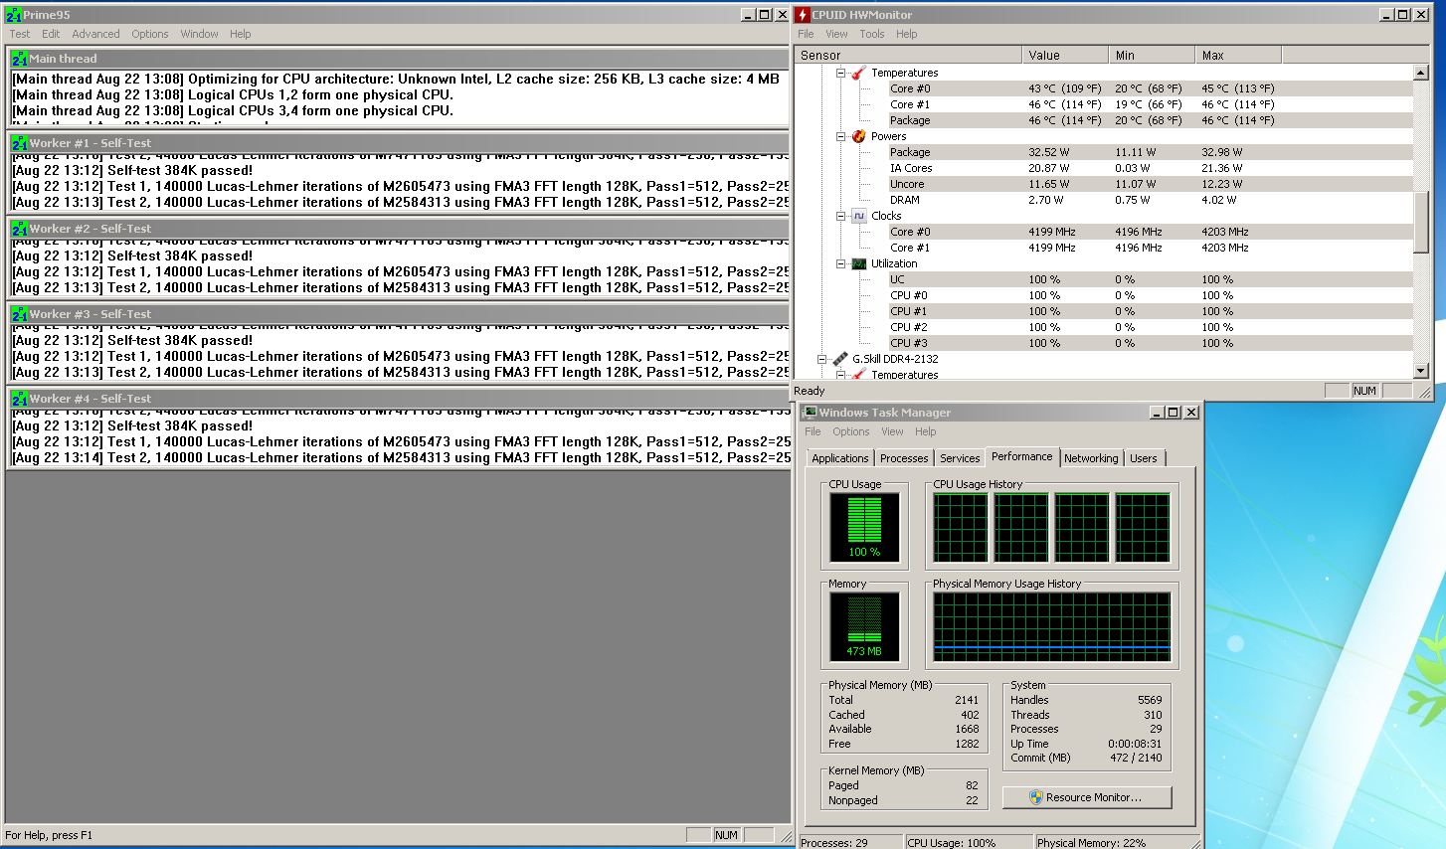The width and height of the screenshot is (1446, 849).
Task: Click the waveform icon beside Clocks
Action: click(x=858, y=216)
